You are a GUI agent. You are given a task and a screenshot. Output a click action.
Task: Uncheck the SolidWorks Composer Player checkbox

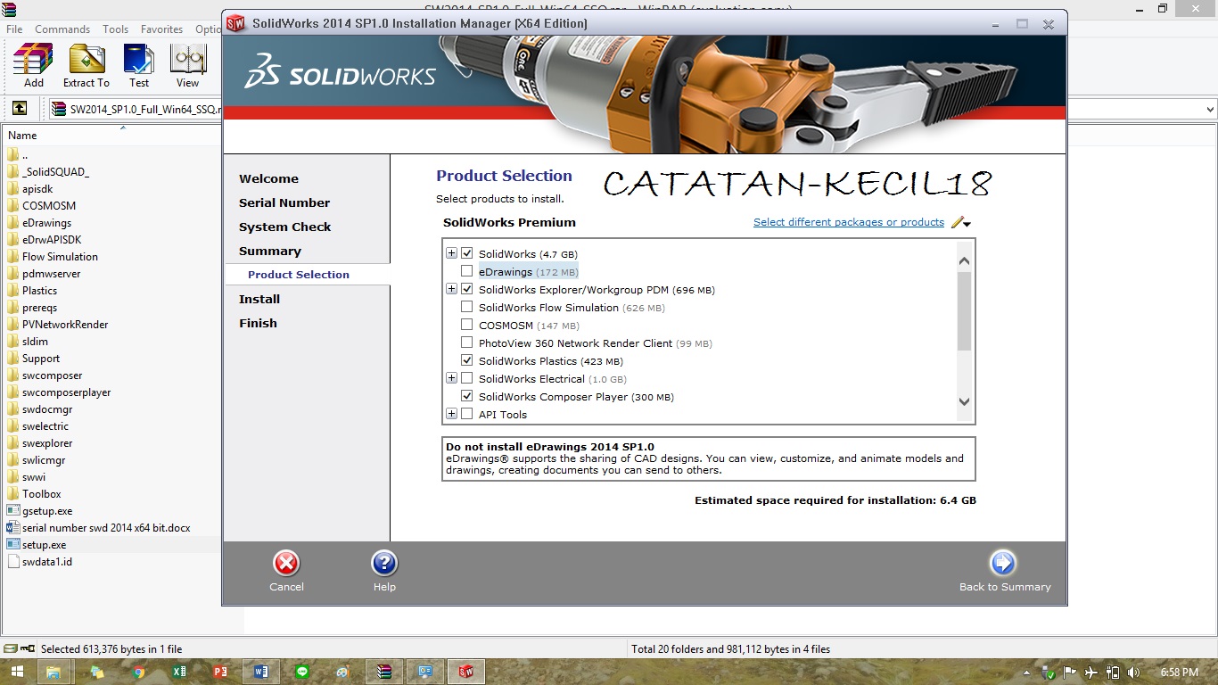(466, 396)
